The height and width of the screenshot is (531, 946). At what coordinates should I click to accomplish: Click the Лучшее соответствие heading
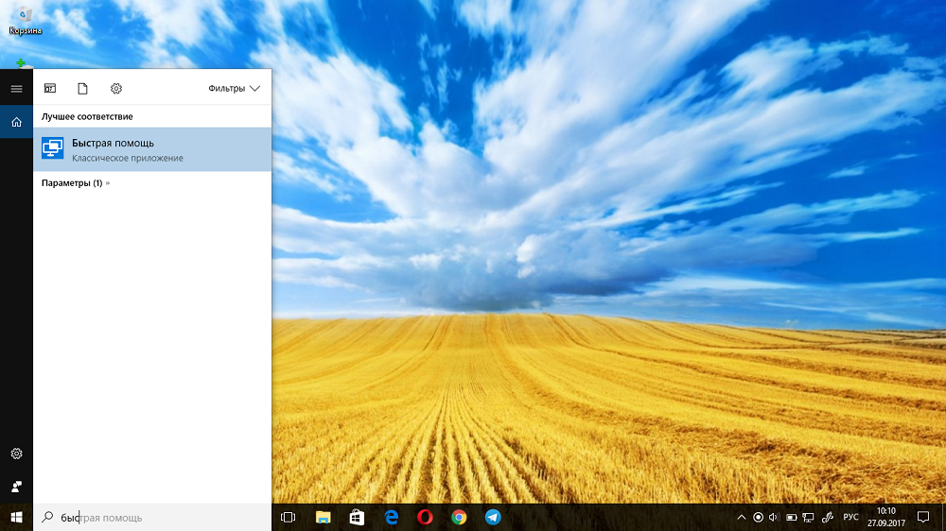pyautogui.click(x=87, y=116)
